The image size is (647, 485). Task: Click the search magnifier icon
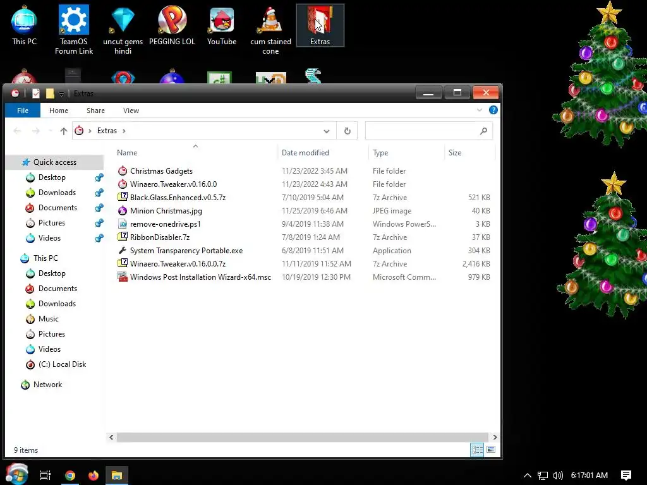483,131
